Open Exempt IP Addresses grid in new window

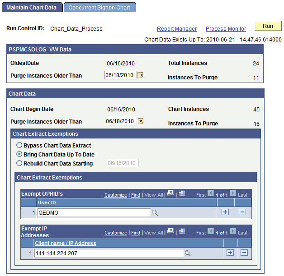click(170, 231)
